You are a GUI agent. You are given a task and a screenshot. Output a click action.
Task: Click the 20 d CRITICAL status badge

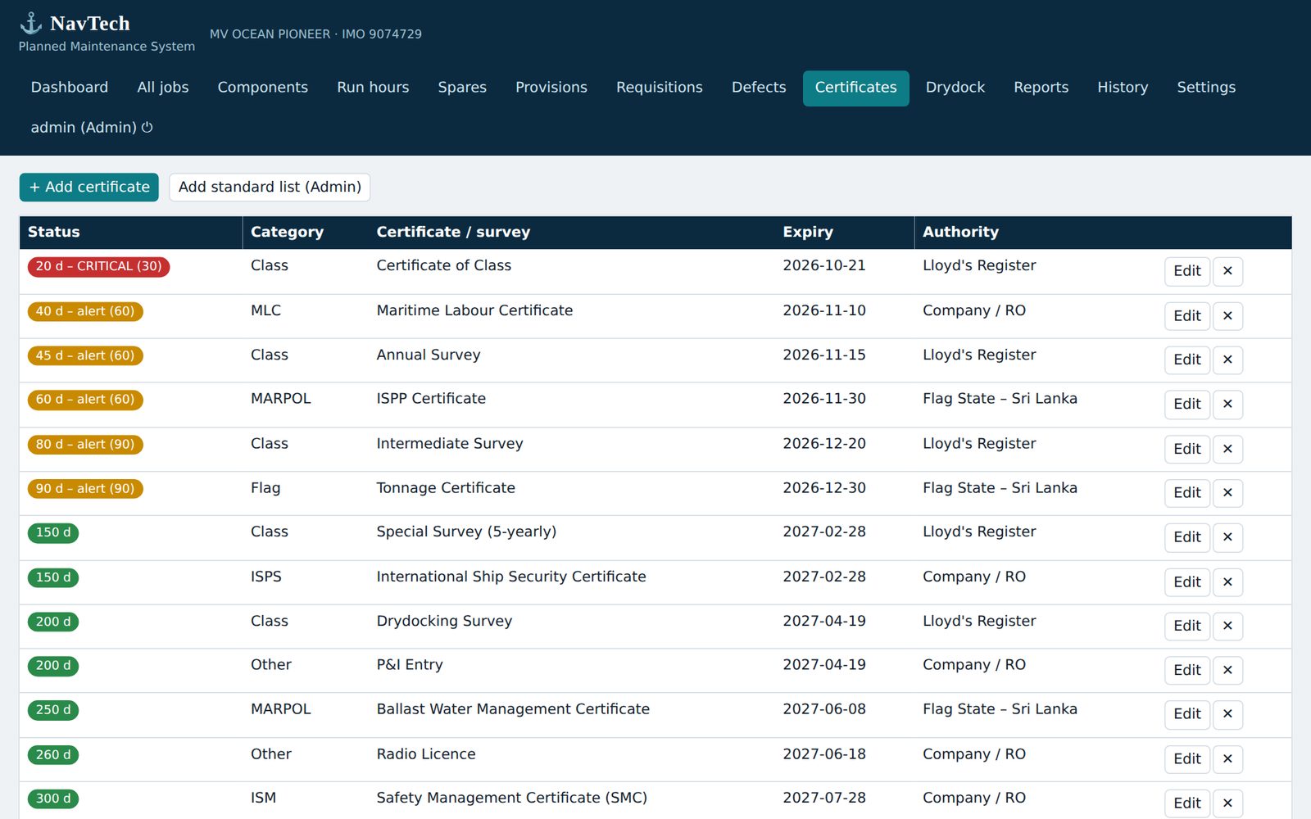(x=98, y=267)
